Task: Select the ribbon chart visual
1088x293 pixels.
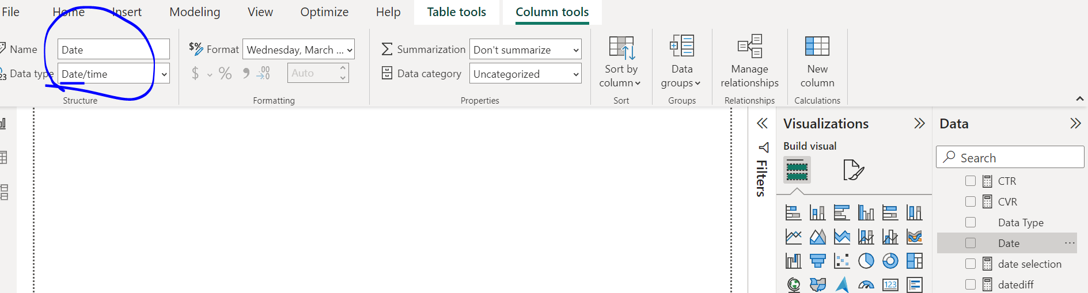Action: (914, 237)
